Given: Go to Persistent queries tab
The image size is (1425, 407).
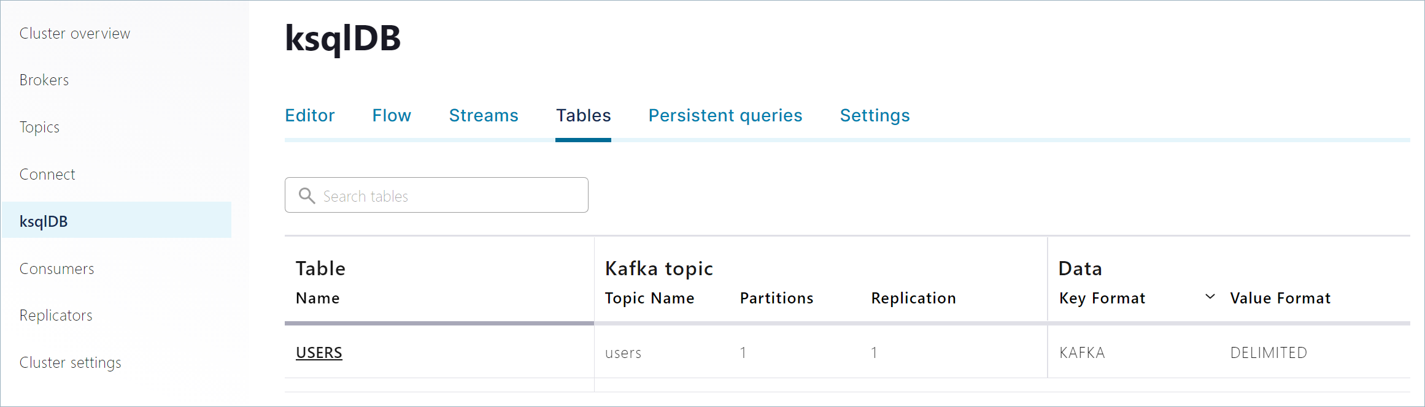Looking at the screenshot, I should tap(725, 115).
